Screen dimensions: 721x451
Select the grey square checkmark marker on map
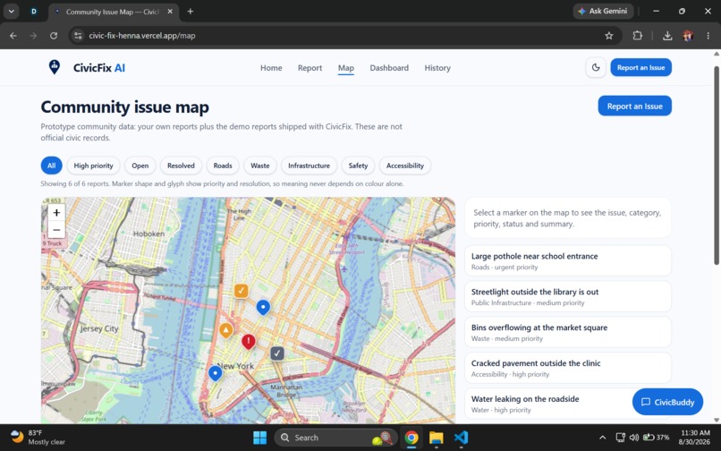click(276, 353)
